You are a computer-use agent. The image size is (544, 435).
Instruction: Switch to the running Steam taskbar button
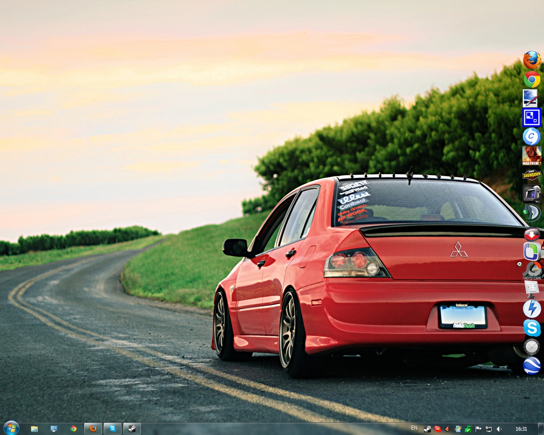point(132,429)
